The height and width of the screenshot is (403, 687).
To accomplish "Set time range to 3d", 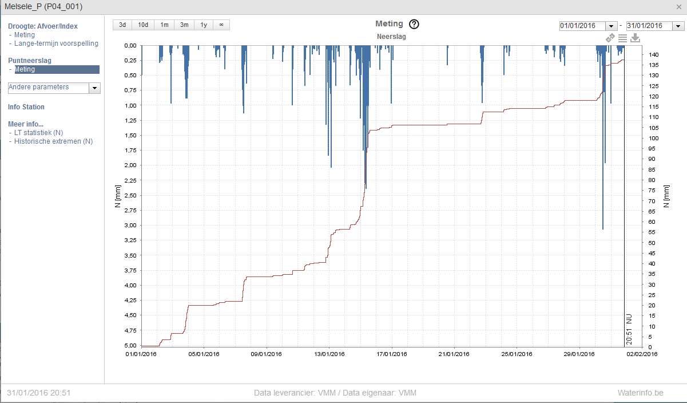I will pyautogui.click(x=122, y=25).
